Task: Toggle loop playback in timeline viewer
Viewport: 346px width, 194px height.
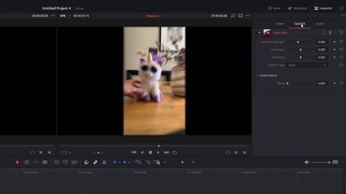Action: (x=175, y=153)
